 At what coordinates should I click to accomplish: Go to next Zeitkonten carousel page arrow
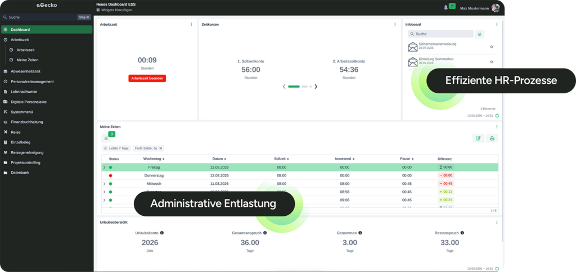coord(316,87)
